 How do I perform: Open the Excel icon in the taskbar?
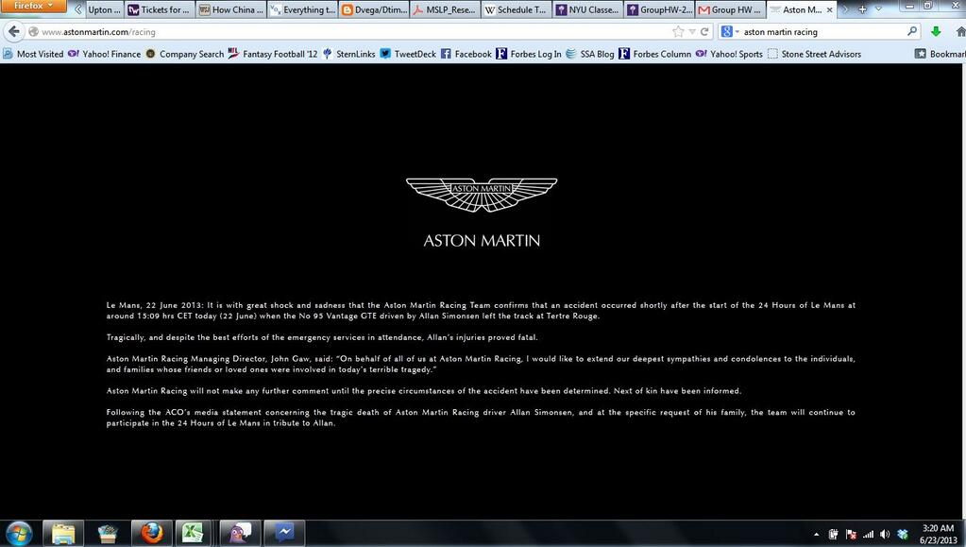pos(194,533)
